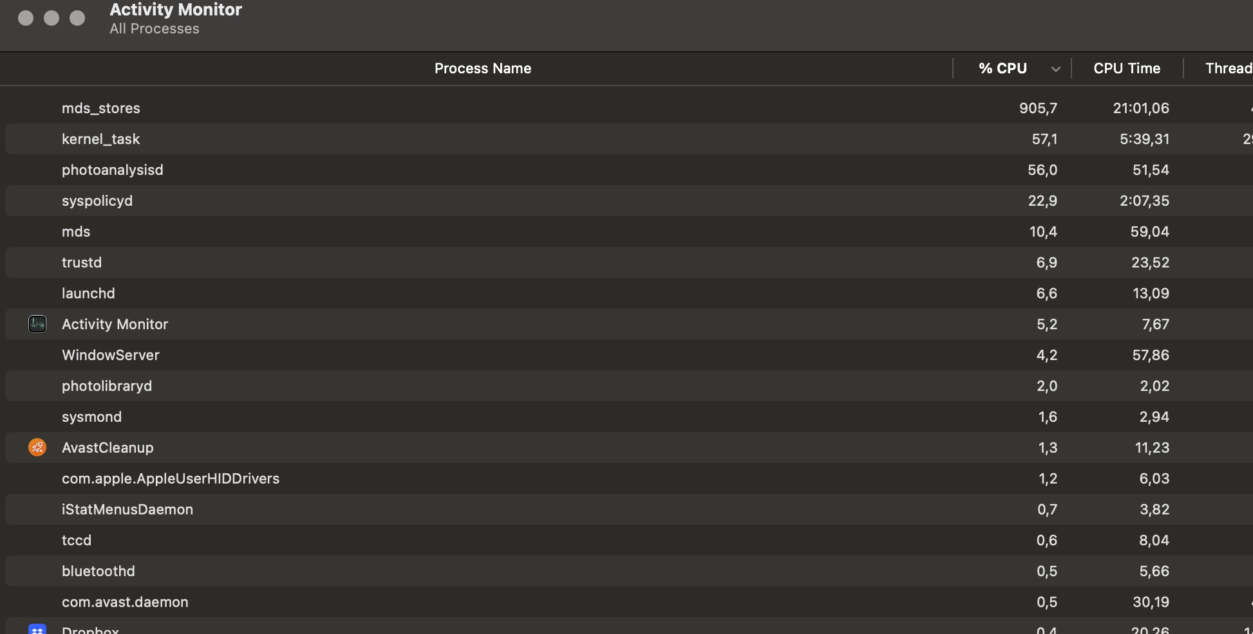Sort by the CPU Time column

1126,69
